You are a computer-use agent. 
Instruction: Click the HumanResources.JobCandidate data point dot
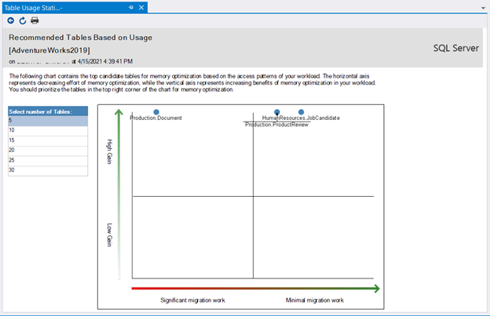[301, 112]
